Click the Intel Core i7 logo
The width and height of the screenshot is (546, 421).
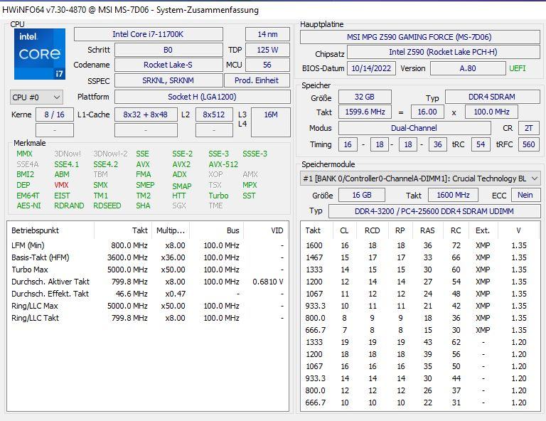point(40,54)
